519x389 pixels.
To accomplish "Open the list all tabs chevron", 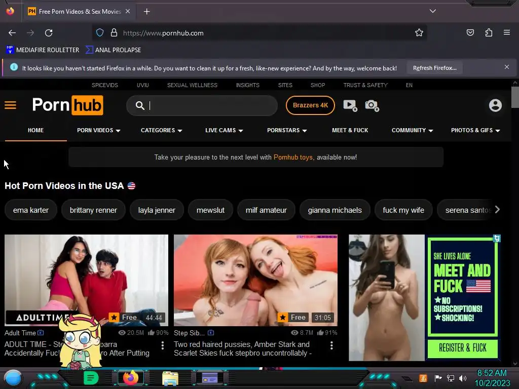I will pos(433,11).
